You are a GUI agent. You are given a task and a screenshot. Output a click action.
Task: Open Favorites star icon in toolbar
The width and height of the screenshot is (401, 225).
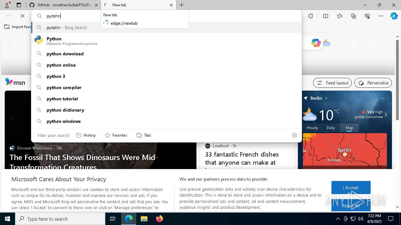pos(340,16)
